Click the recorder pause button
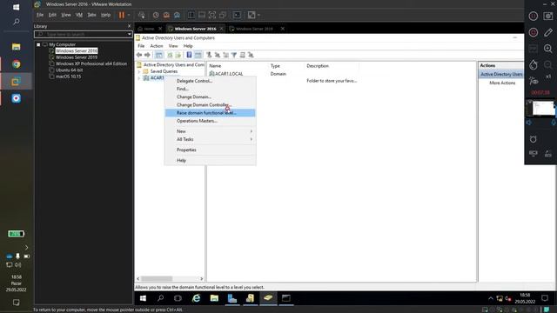The width and height of the screenshot is (557, 313). (x=534, y=16)
